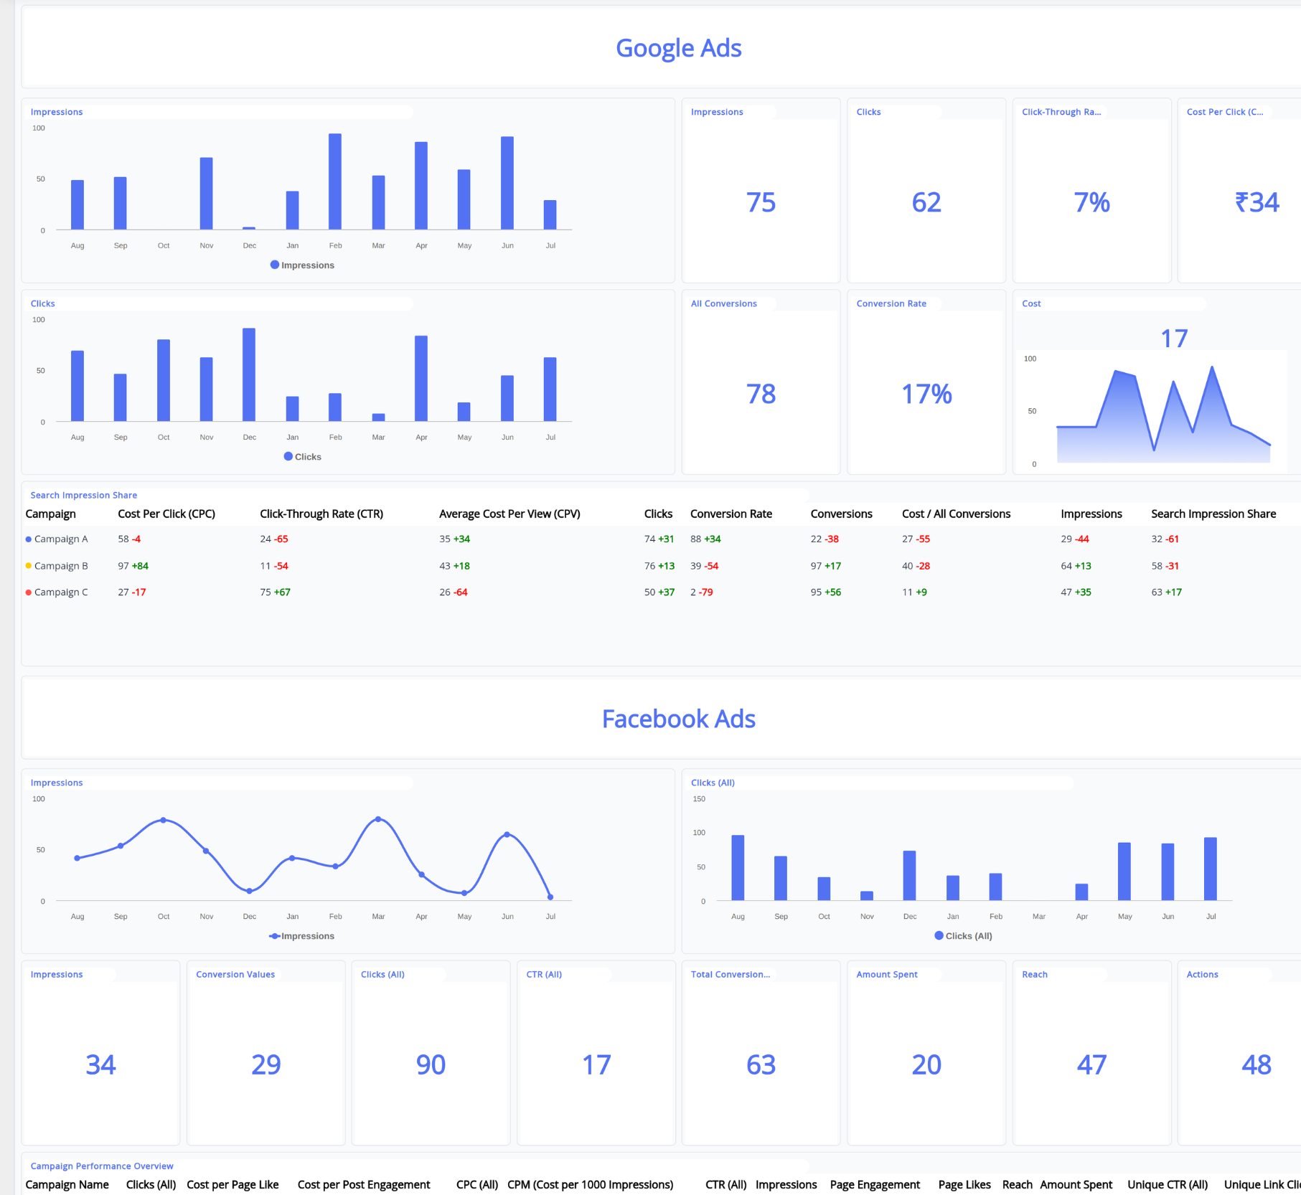The height and width of the screenshot is (1195, 1301).
Task: Open Reach 47 card
Action: click(x=1091, y=1053)
